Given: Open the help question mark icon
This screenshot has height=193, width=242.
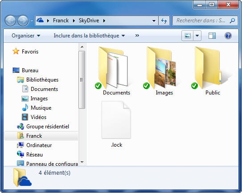Looking at the screenshot, I should 228,36.
